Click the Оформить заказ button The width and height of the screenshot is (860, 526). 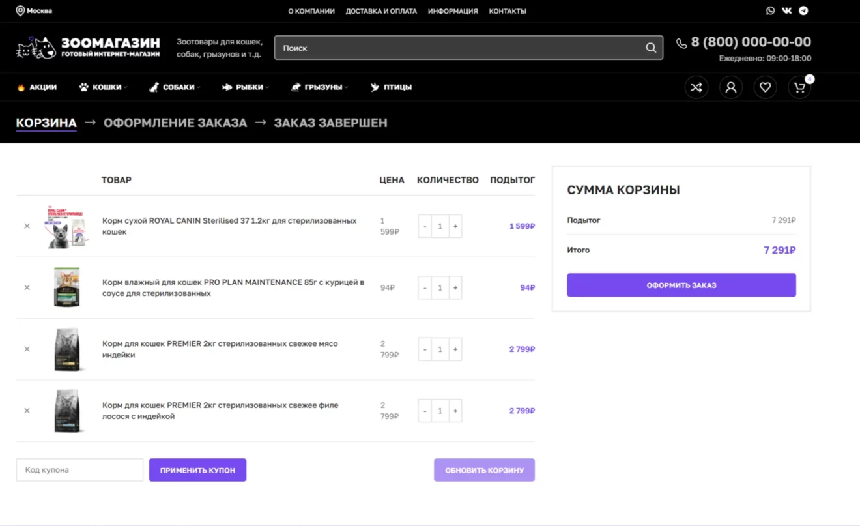point(681,285)
